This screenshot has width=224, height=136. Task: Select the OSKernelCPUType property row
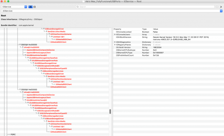tap(168, 53)
